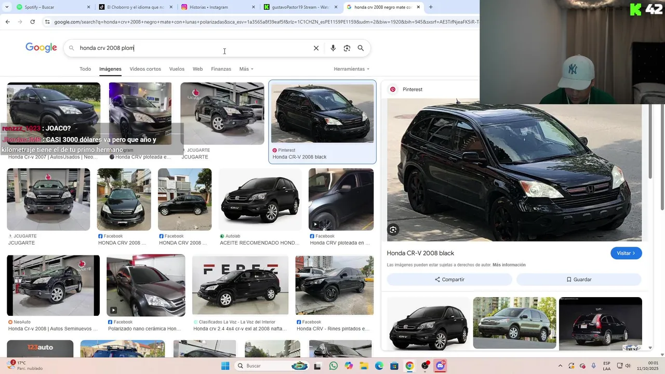Screen dimensions: 665x374
Task: Open Facebook Honda CRV ploteada video thumbnail
Action: click(341, 199)
